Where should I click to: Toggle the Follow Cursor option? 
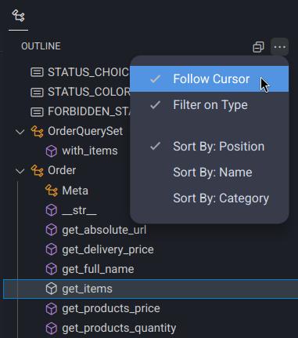210,79
